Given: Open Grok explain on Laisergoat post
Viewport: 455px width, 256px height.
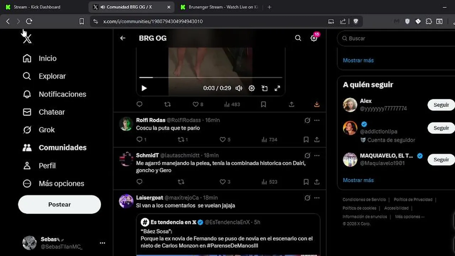Looking at the screenshot, I should click(307, 198).
